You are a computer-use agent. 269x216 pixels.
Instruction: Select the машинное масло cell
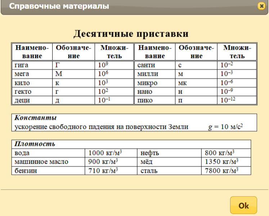click(49, 162)
